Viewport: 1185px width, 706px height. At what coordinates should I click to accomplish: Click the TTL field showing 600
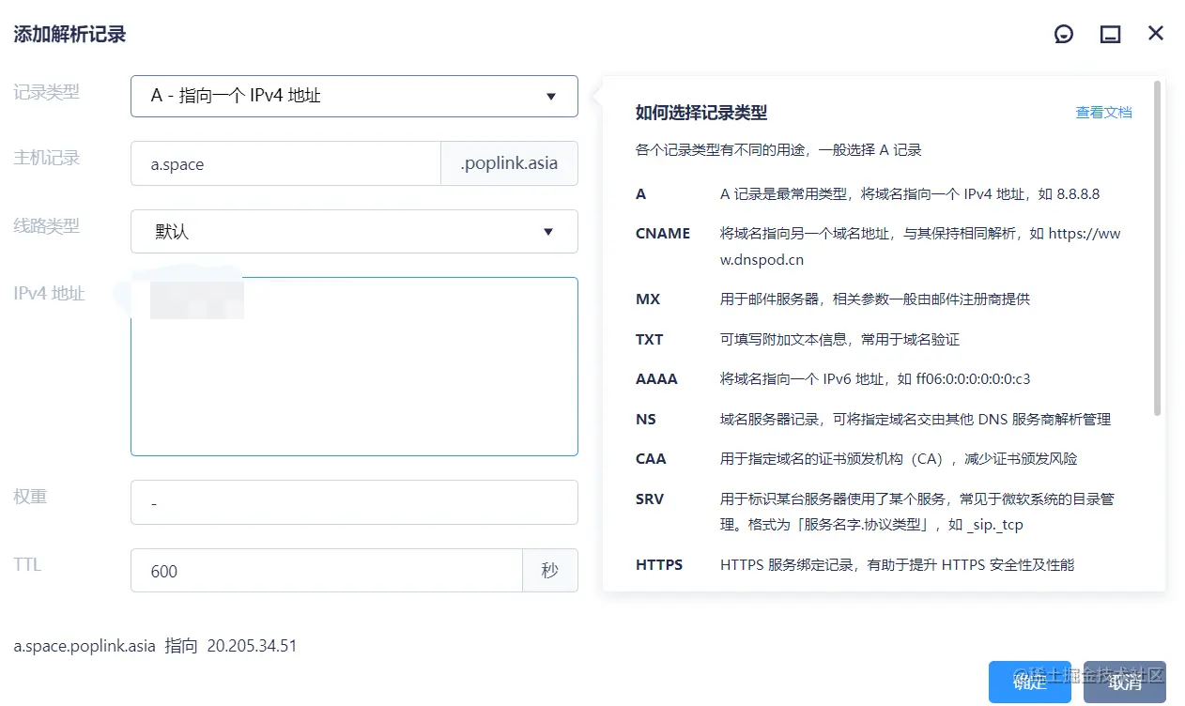(326, 571)
